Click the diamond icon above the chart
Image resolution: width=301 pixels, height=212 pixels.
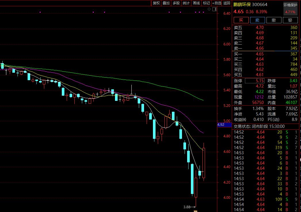tap(209, 9)
